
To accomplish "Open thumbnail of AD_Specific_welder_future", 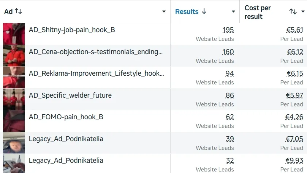I will click(x=14, y=99).
